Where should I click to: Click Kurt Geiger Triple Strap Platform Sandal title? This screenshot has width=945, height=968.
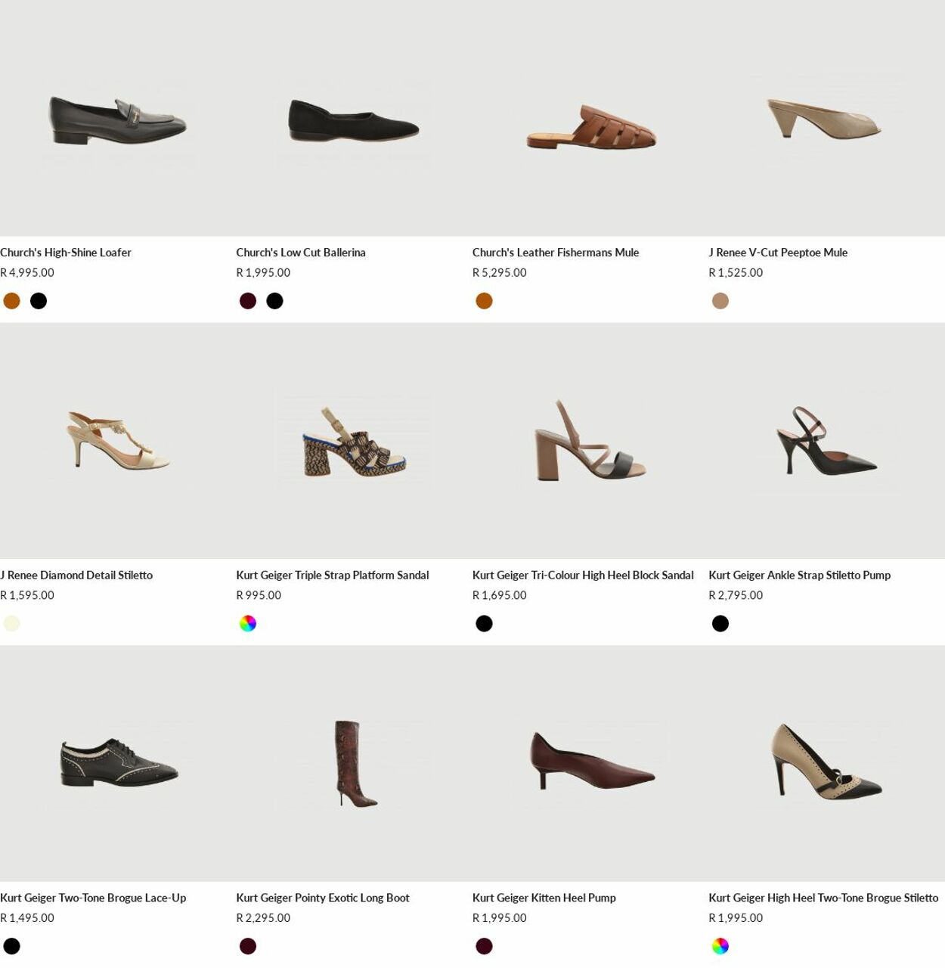333,576
